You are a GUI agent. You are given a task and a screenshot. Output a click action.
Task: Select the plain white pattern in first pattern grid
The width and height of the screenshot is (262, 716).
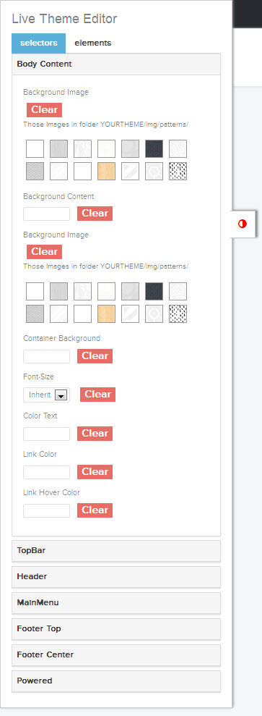35,149
